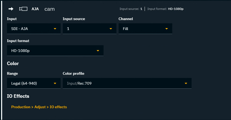Image resolution: width=231 pixels, height=120 pixels.
Task: Open the Input dropdown showing SDI - AJA
Action: click(x=31, y=29)
